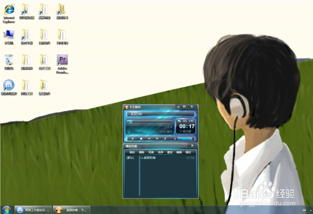This screenshot has height=214, width=313.
Task: Skip to the next track
Action: [157, 138]
